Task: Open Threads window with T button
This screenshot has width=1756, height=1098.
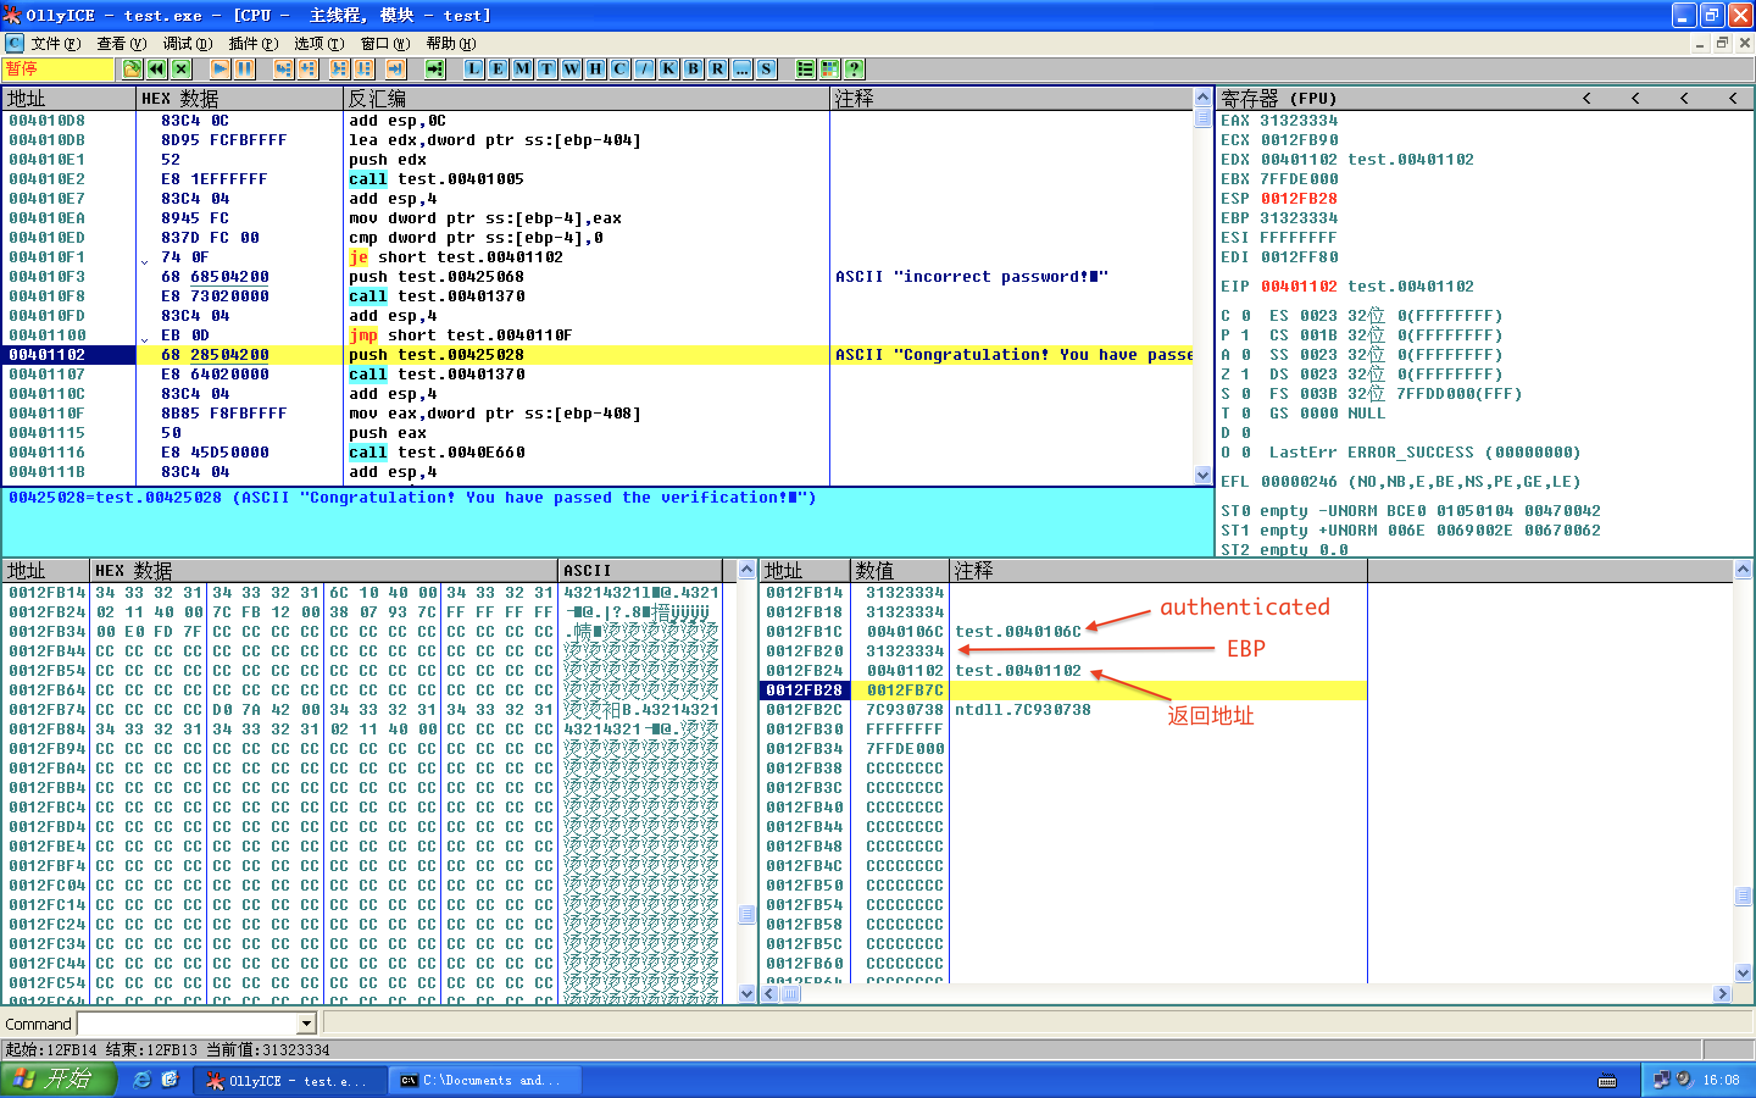Action: point(546,69)
